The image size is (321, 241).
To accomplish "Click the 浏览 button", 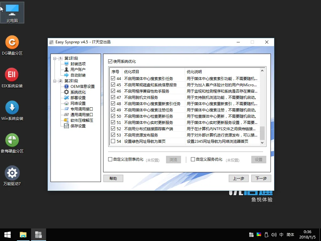I will click(x=173, y=159).
